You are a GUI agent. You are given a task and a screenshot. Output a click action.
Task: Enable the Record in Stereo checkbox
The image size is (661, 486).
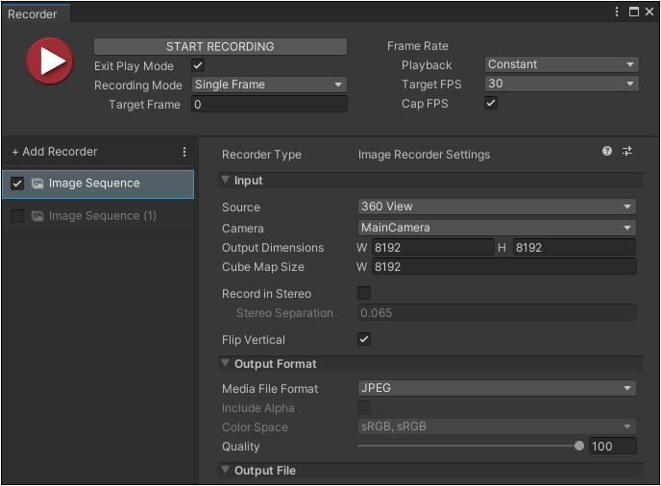(x=364, y=293)
